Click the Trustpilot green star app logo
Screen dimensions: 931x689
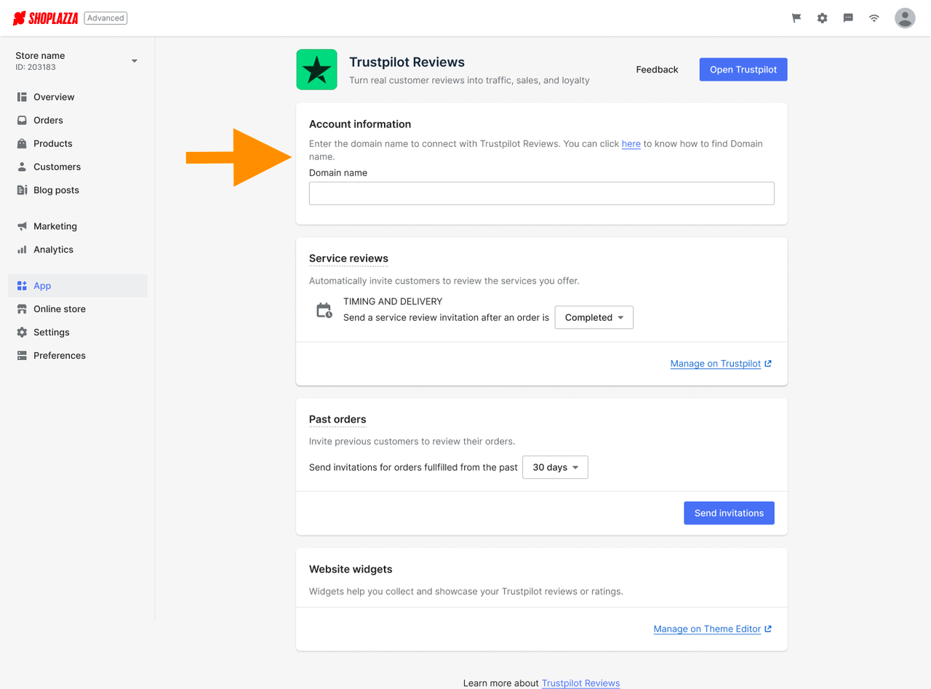[x=316, y=70]
